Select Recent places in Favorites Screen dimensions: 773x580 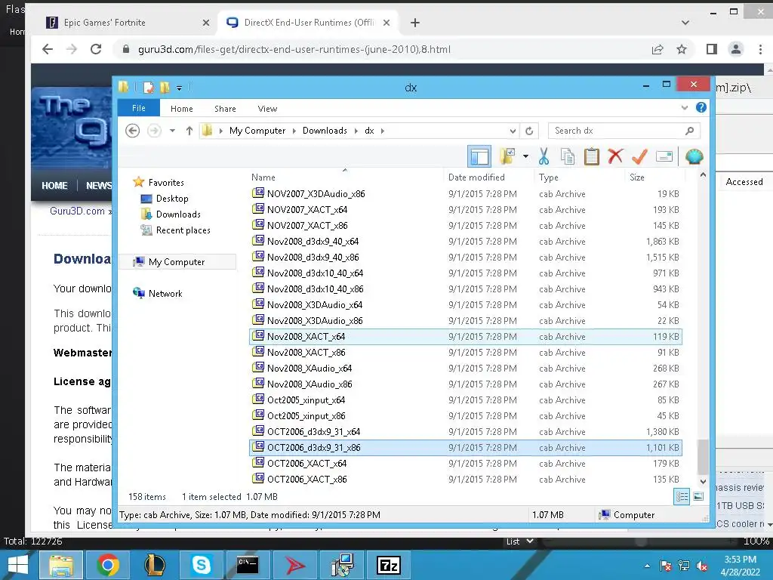pyautogui.click(x=183, y=230)
